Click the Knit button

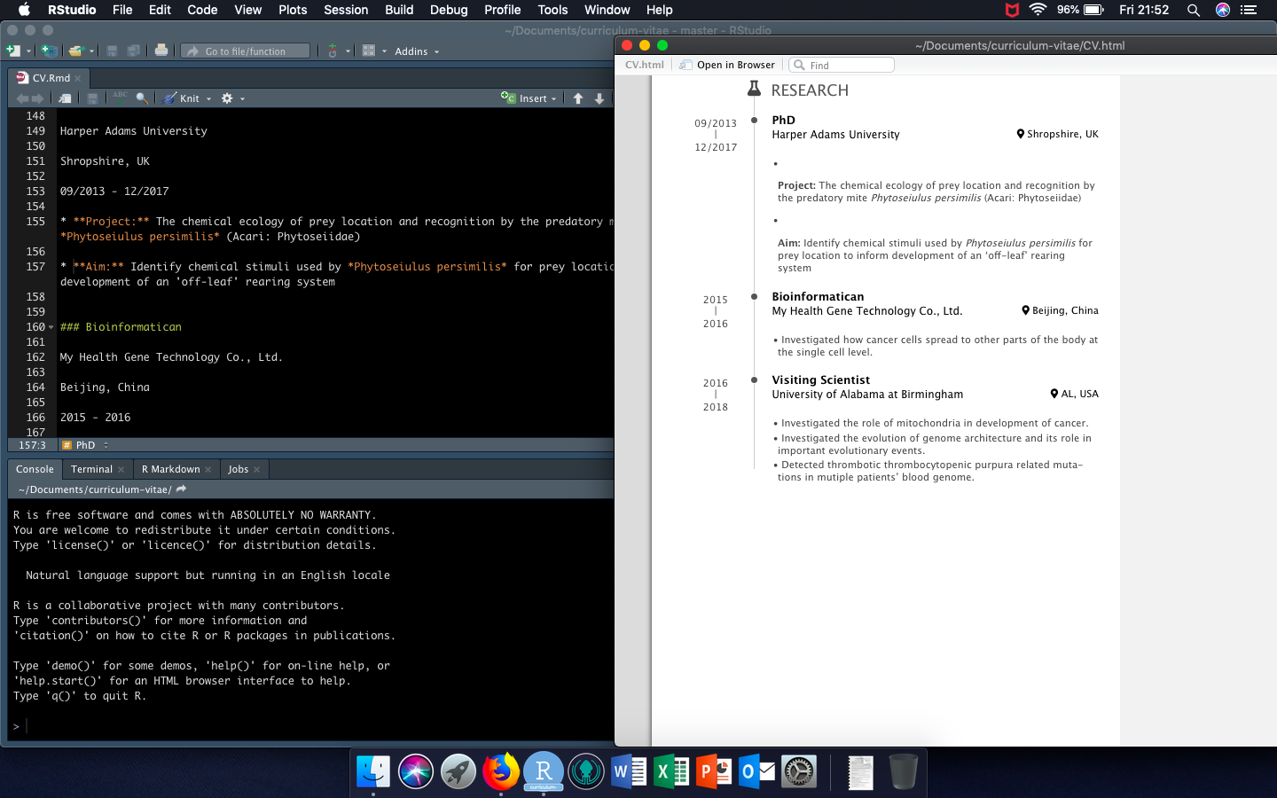183,98
